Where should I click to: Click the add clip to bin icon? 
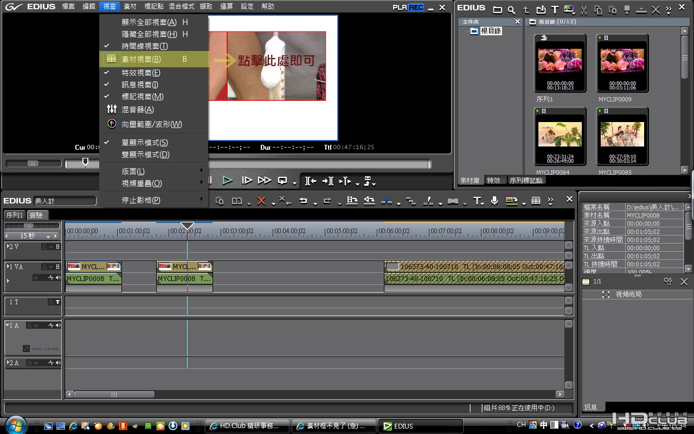541,9
